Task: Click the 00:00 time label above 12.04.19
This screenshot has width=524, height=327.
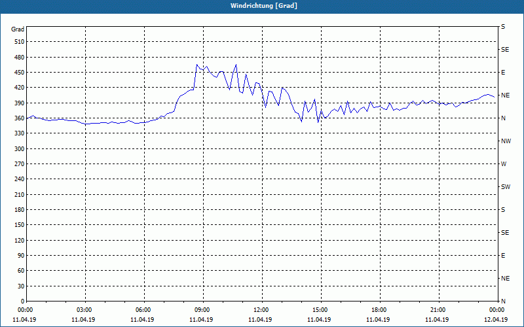Action: tap(497, 310)
